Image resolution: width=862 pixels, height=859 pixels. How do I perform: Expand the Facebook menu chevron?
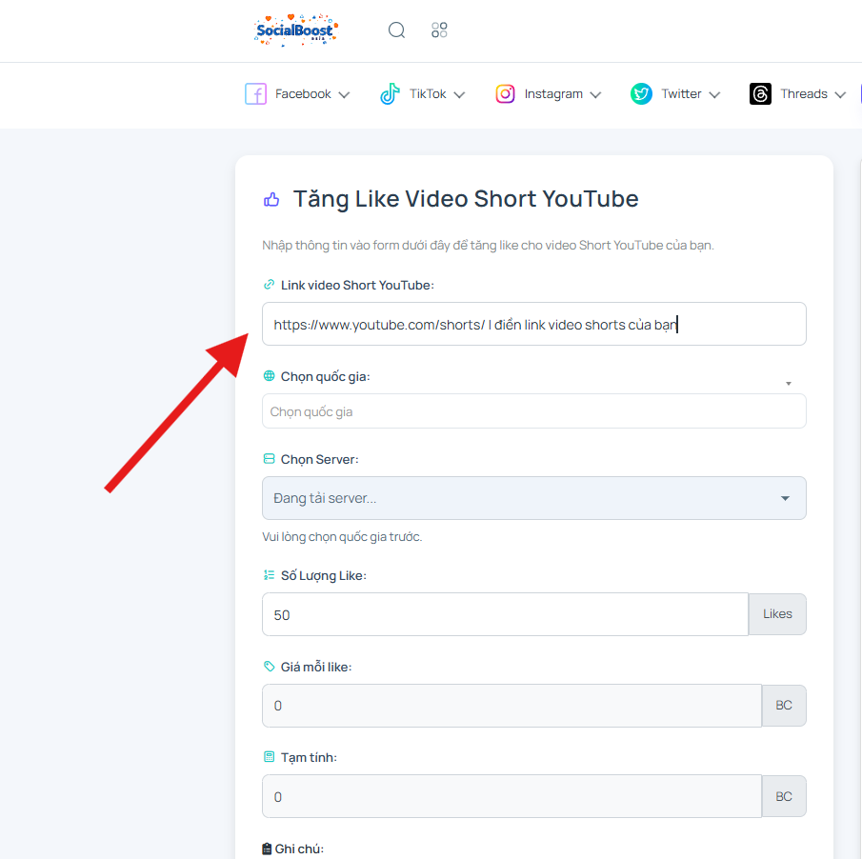point(344,95)
